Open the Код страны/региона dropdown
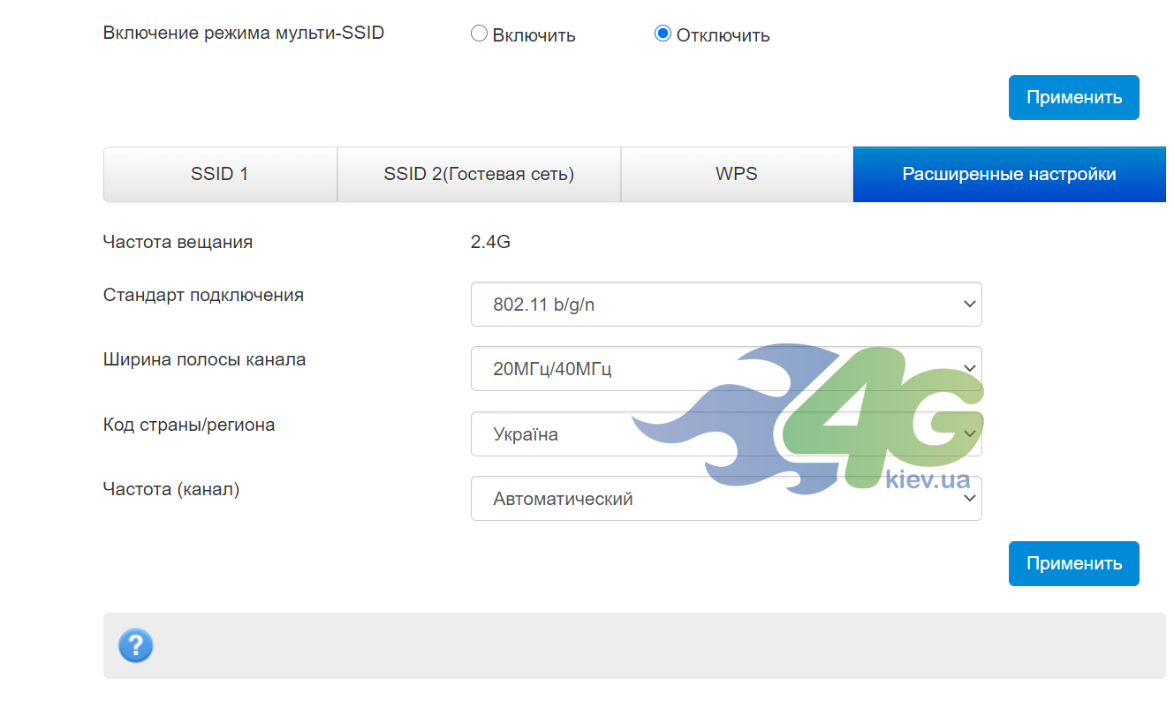 (x=726, y=433)
